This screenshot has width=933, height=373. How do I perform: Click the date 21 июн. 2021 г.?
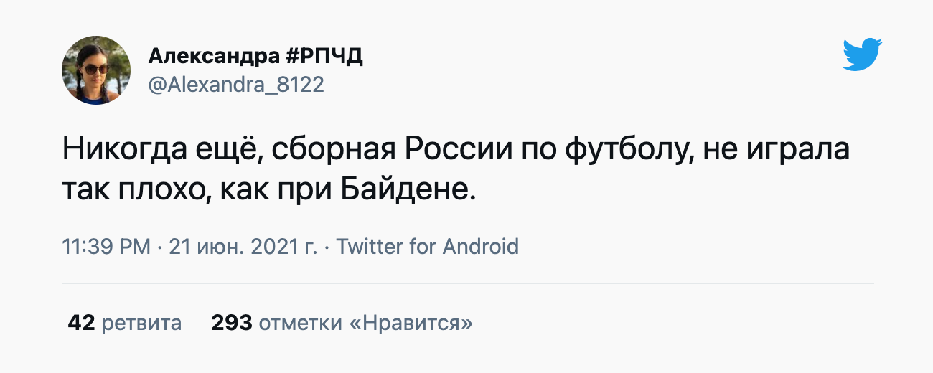pyautogui.click(x=243, y=247)
